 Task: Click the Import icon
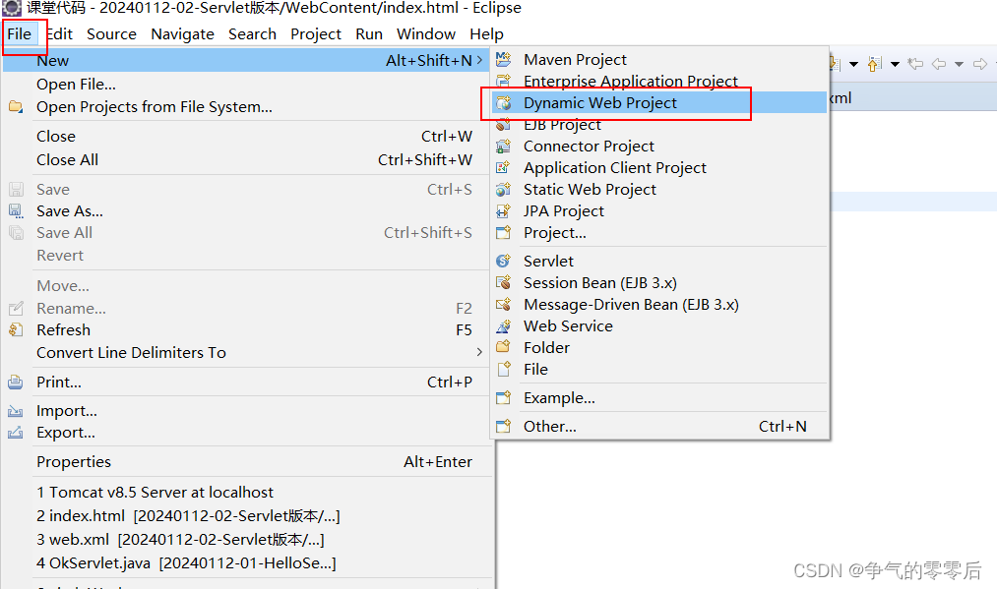pos(16,411)
